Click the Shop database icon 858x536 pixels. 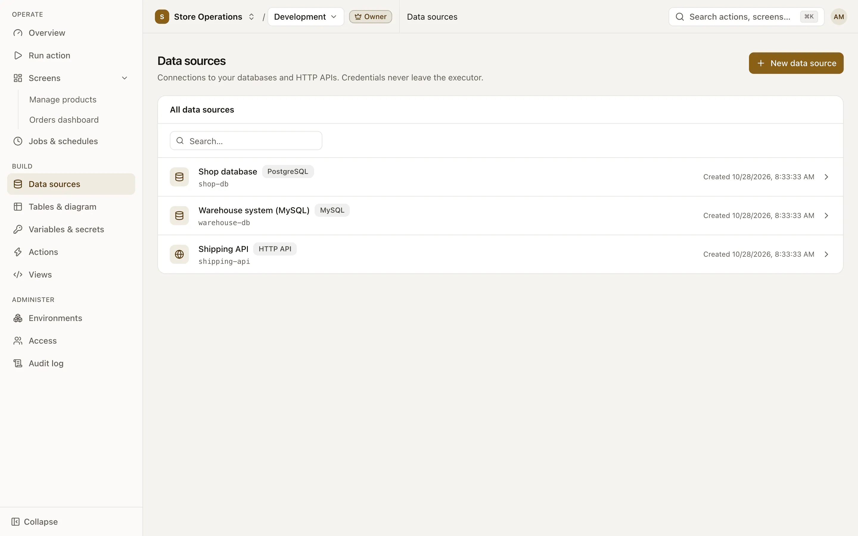tap(179, 177)
